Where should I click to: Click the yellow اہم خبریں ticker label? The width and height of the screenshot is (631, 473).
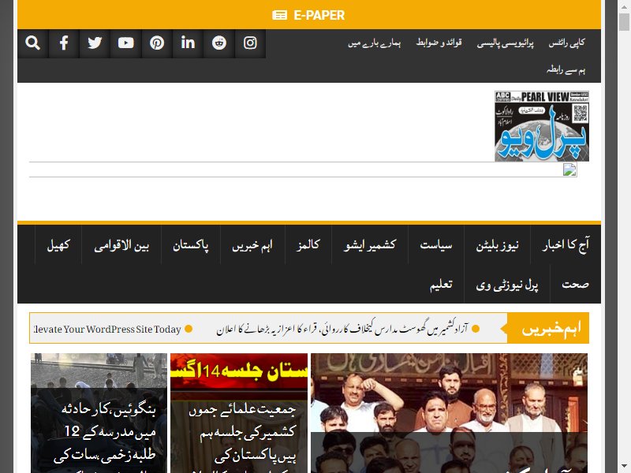(x=548, y=328)
